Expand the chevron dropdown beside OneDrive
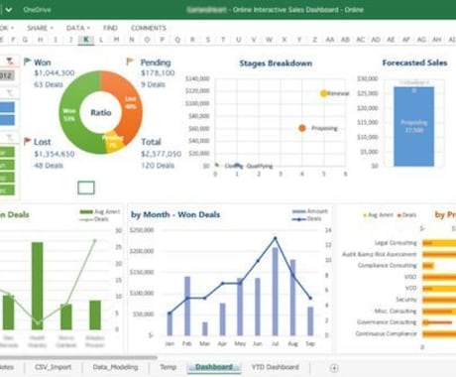 (9, 10)
